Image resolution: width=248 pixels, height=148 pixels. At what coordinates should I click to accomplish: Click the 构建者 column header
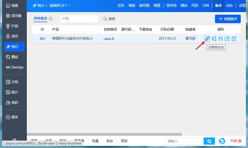click(190, 29)
